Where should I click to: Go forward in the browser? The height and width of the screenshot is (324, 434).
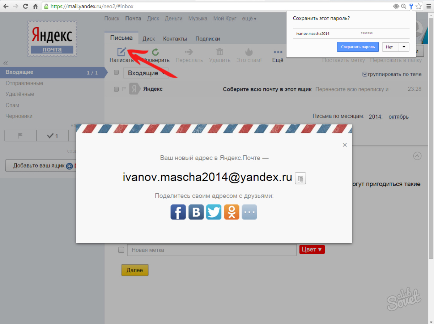16,6
